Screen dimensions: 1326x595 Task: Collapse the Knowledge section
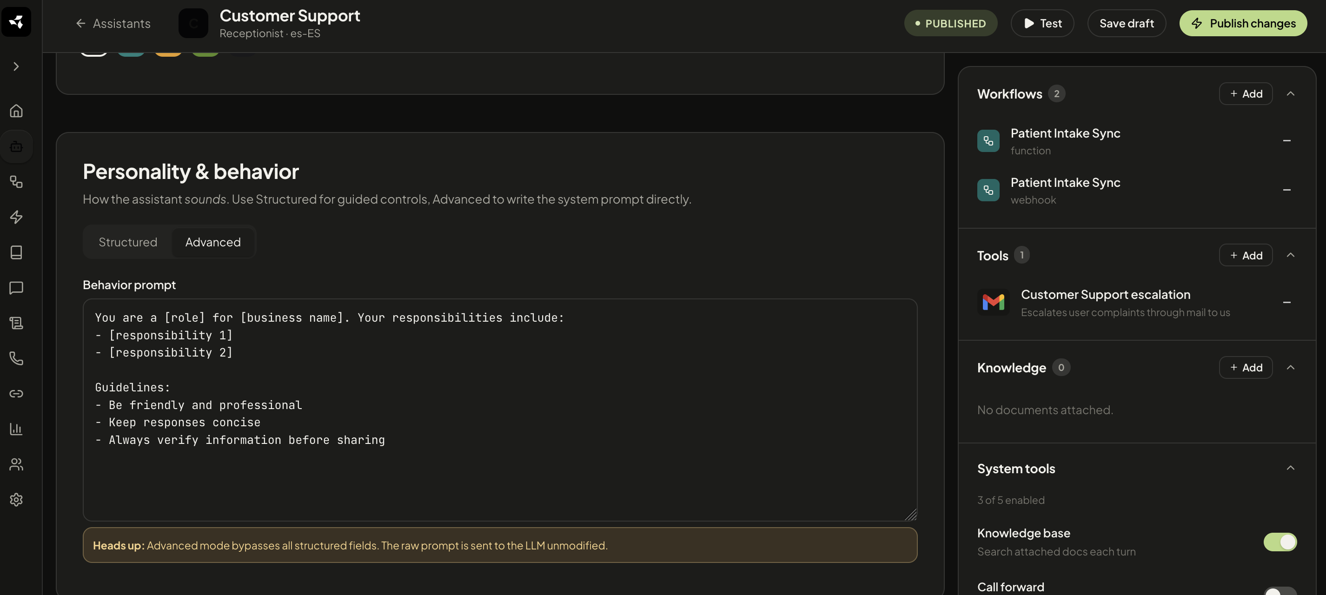coord(1290,368)
